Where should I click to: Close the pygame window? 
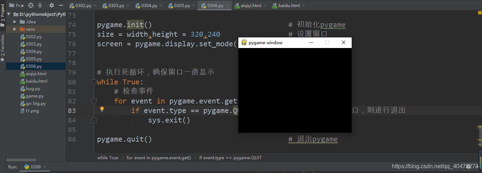pos(343,42)
